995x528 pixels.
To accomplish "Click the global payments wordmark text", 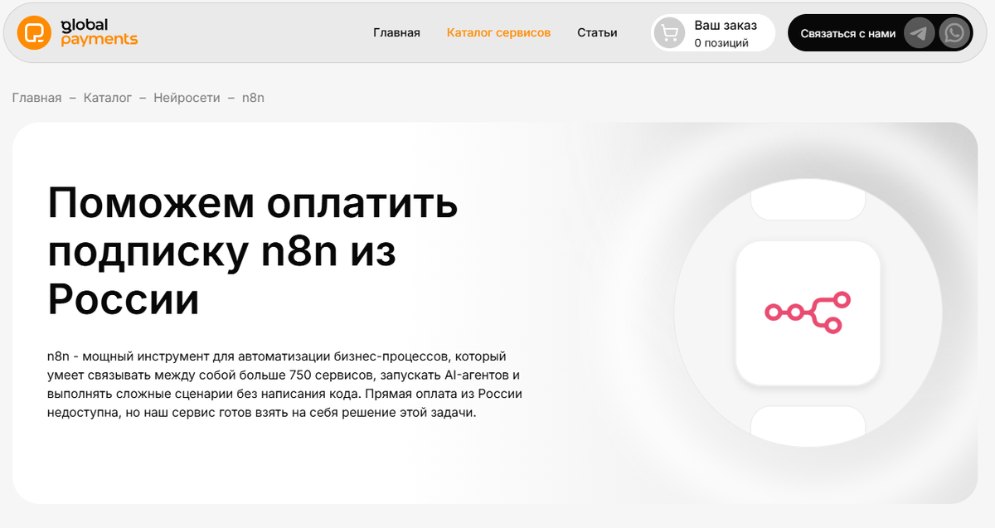I will (x=99, y=32).
